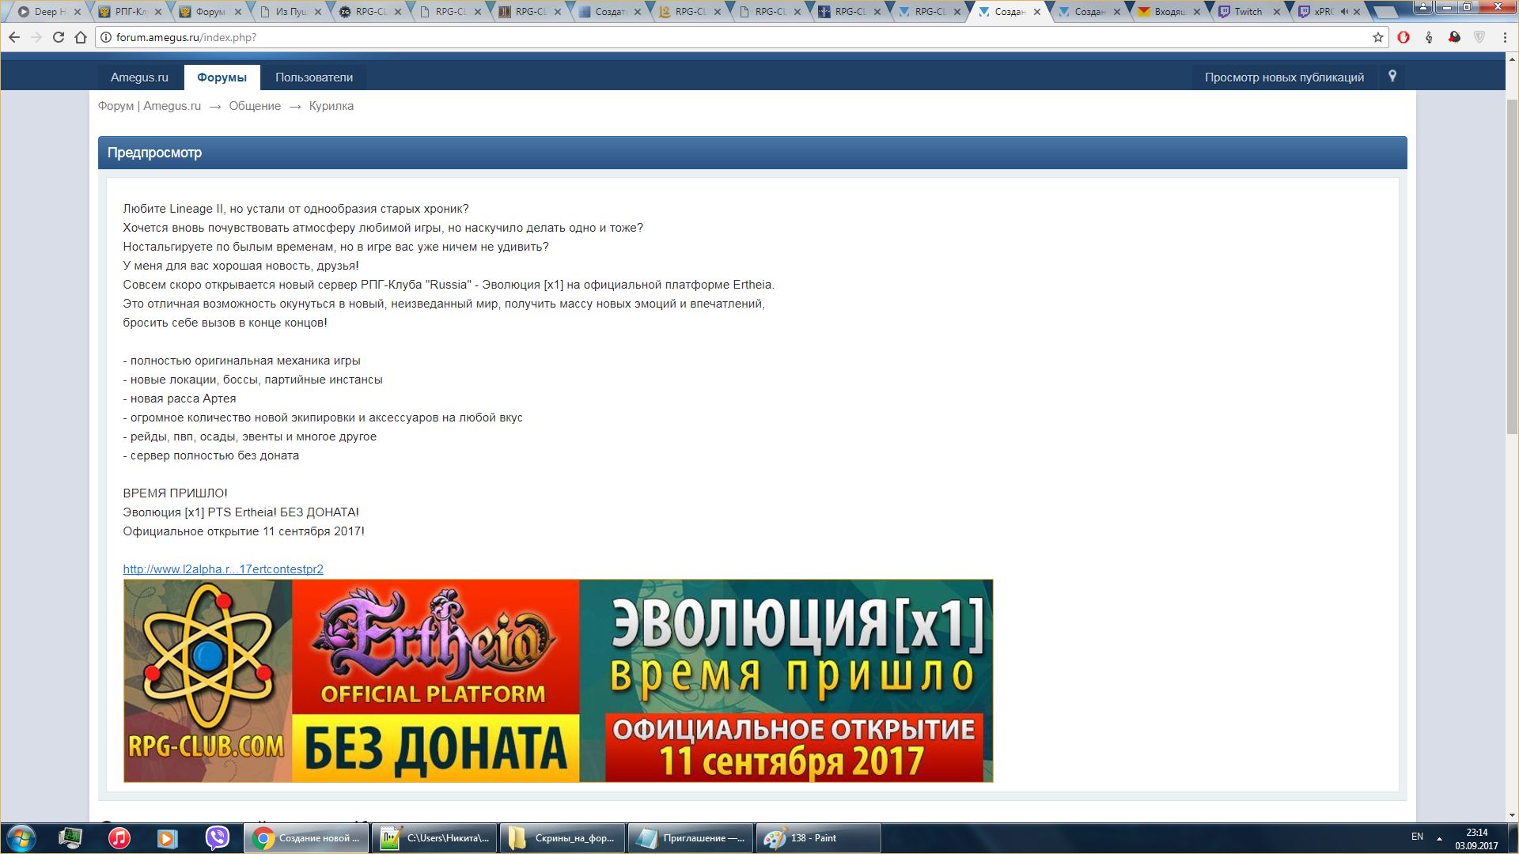Close the Deep H browser tab
Screen dimensions: 1519x854
point(78,12)
